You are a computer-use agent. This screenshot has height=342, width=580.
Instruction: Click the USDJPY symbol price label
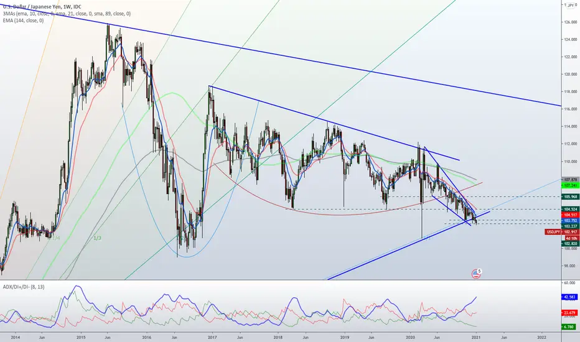click(553, 232)
